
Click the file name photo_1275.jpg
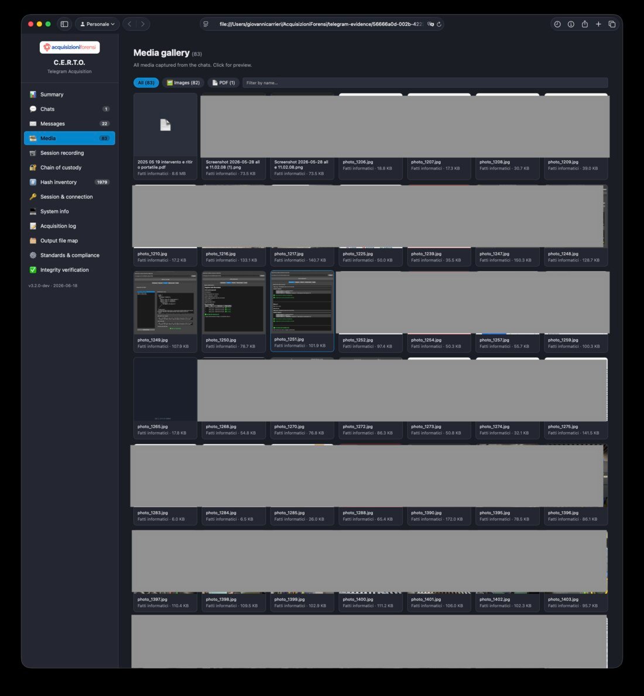[x=563, y=426]
